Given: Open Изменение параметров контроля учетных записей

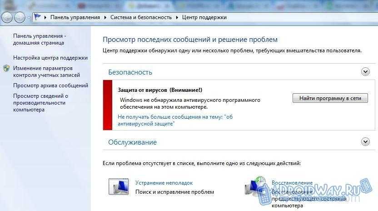Looking at the screenshot, I should coord(46,72).
